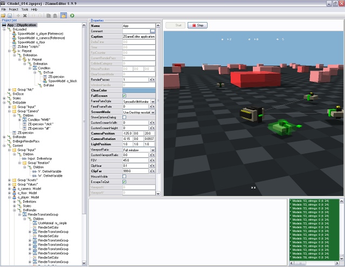Select the ZExpression "click" tree row
This screenshot has width=345, height=267.
[41, 124]
